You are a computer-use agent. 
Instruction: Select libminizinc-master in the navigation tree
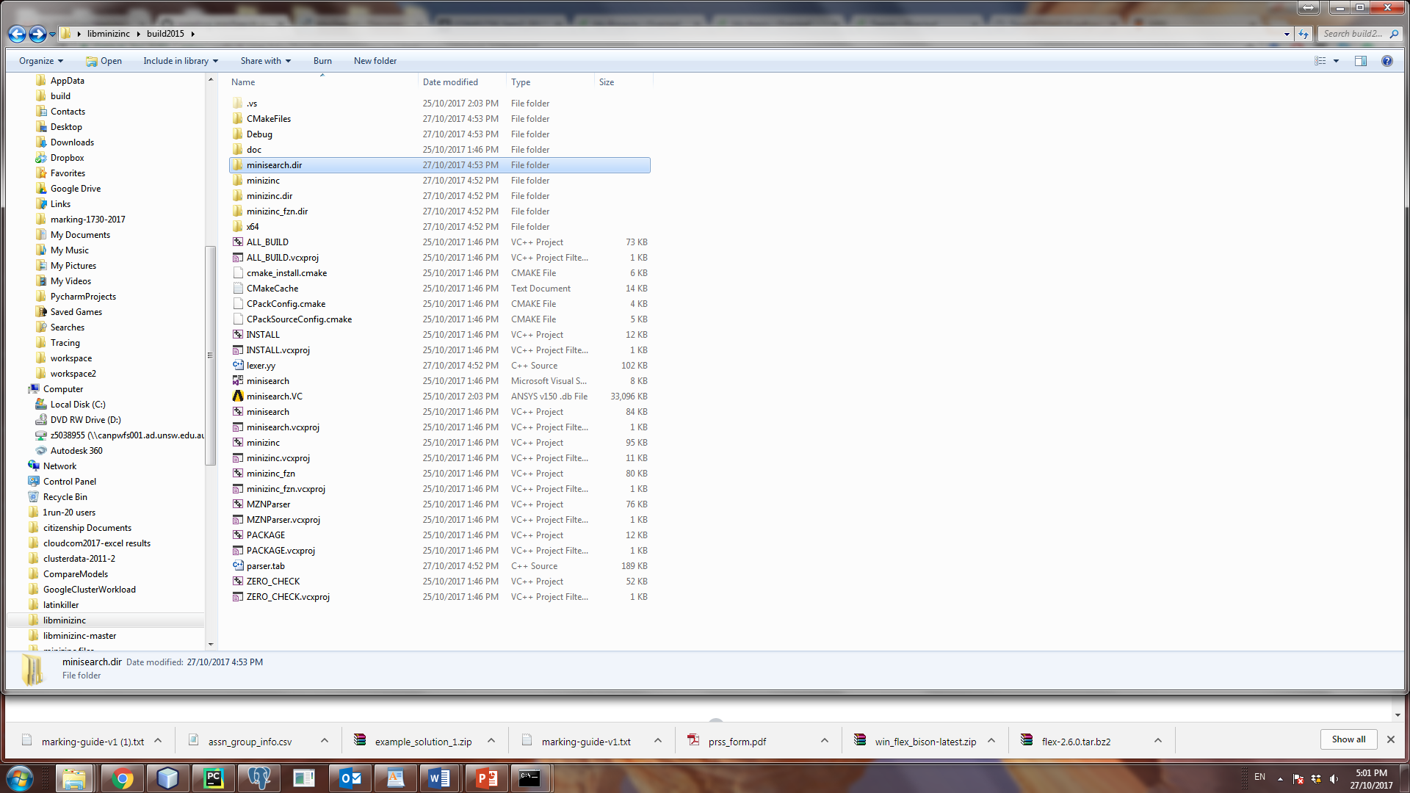[79, 636]
